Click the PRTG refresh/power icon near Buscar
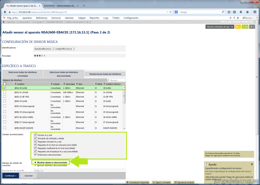The height and width of the screenshot is (185, 260). coord(231,18)
